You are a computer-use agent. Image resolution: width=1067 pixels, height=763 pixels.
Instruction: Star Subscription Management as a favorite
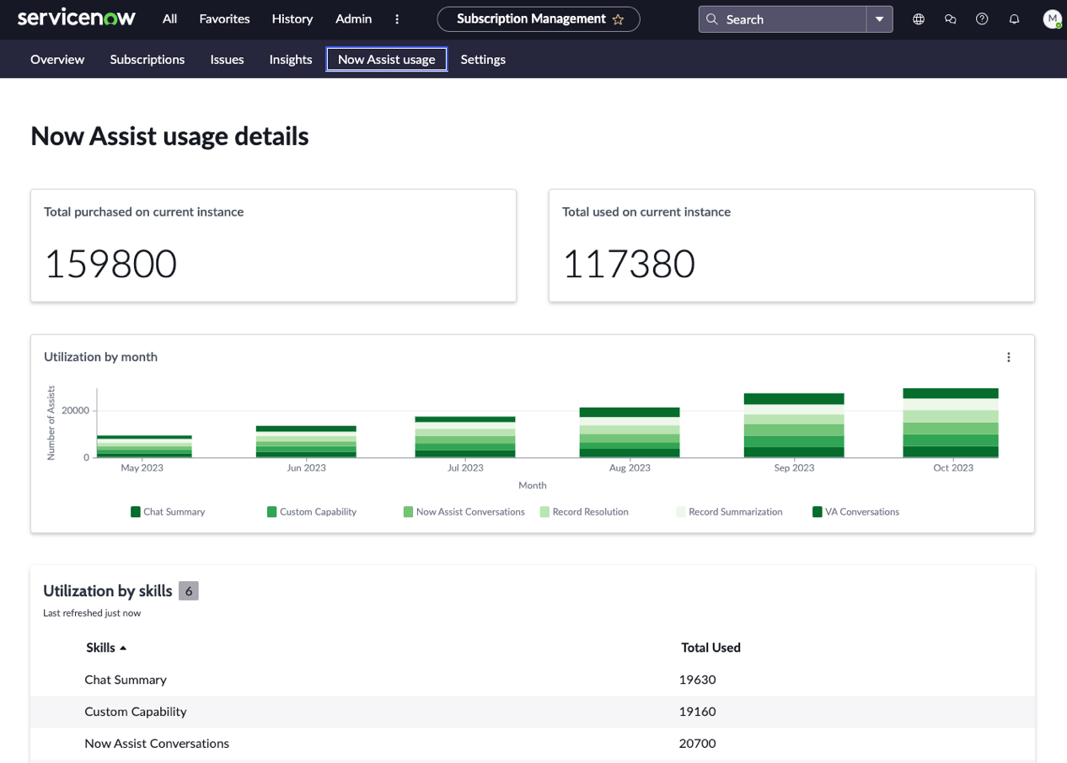618,19
